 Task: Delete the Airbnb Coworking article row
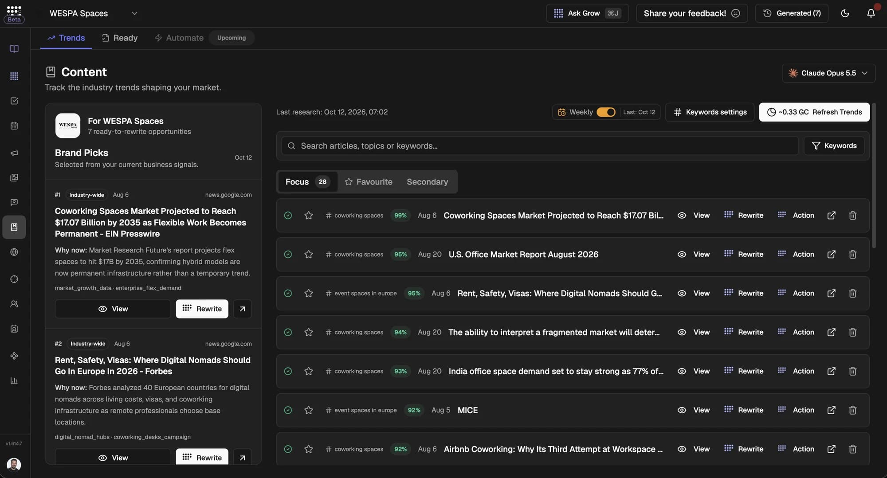[852, 449]
